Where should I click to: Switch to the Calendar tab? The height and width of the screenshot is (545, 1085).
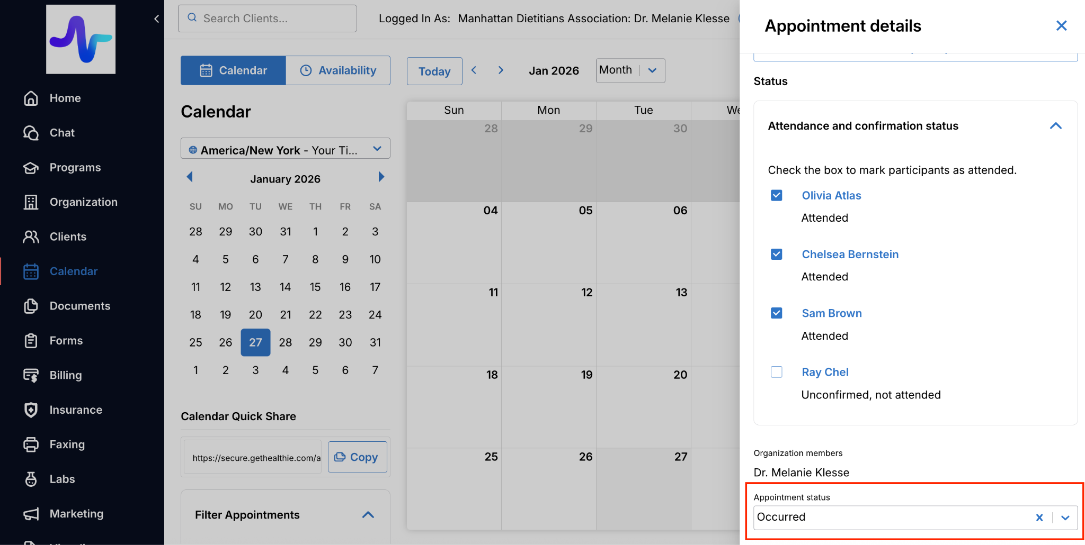point(233,70)
